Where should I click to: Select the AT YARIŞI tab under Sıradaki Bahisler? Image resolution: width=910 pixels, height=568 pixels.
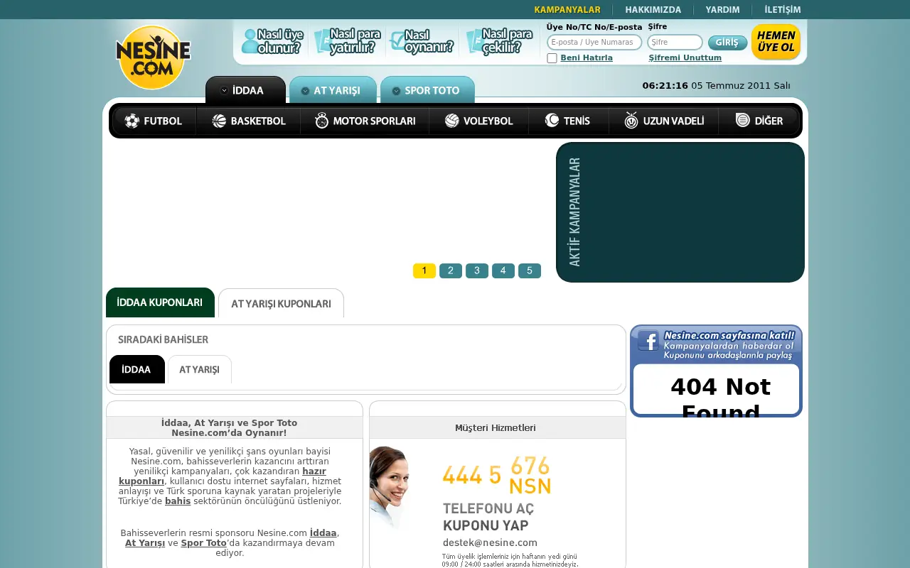199,369
